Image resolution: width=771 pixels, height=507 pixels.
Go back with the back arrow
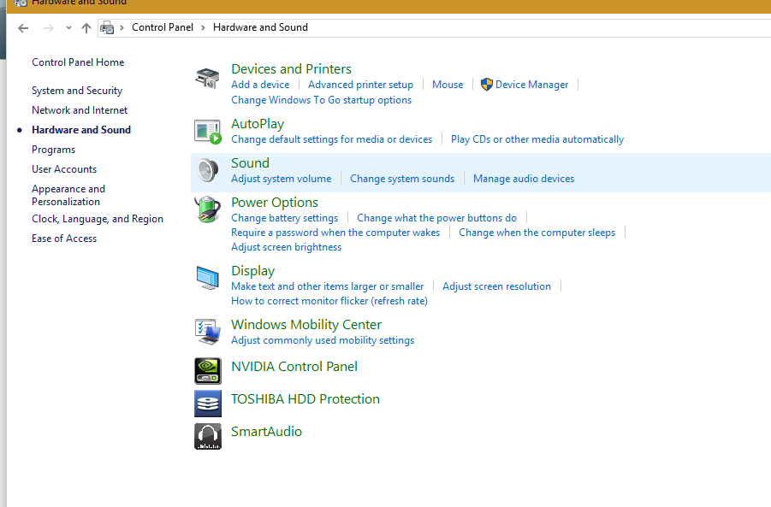[x=23, y=28]
